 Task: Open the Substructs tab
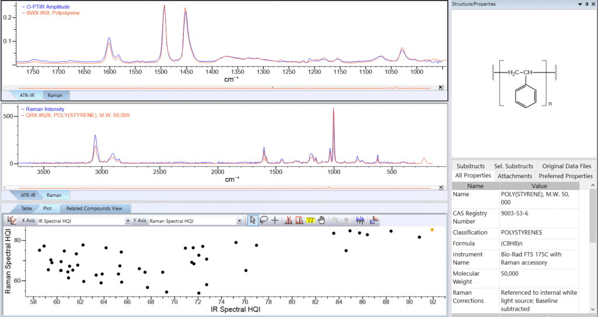470,166
